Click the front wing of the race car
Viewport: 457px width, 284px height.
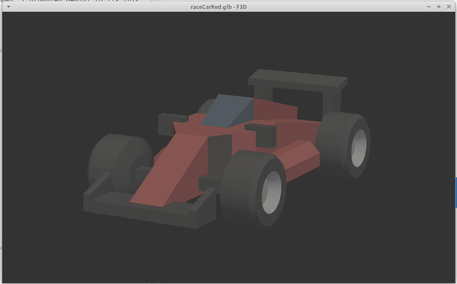[134, 210]
